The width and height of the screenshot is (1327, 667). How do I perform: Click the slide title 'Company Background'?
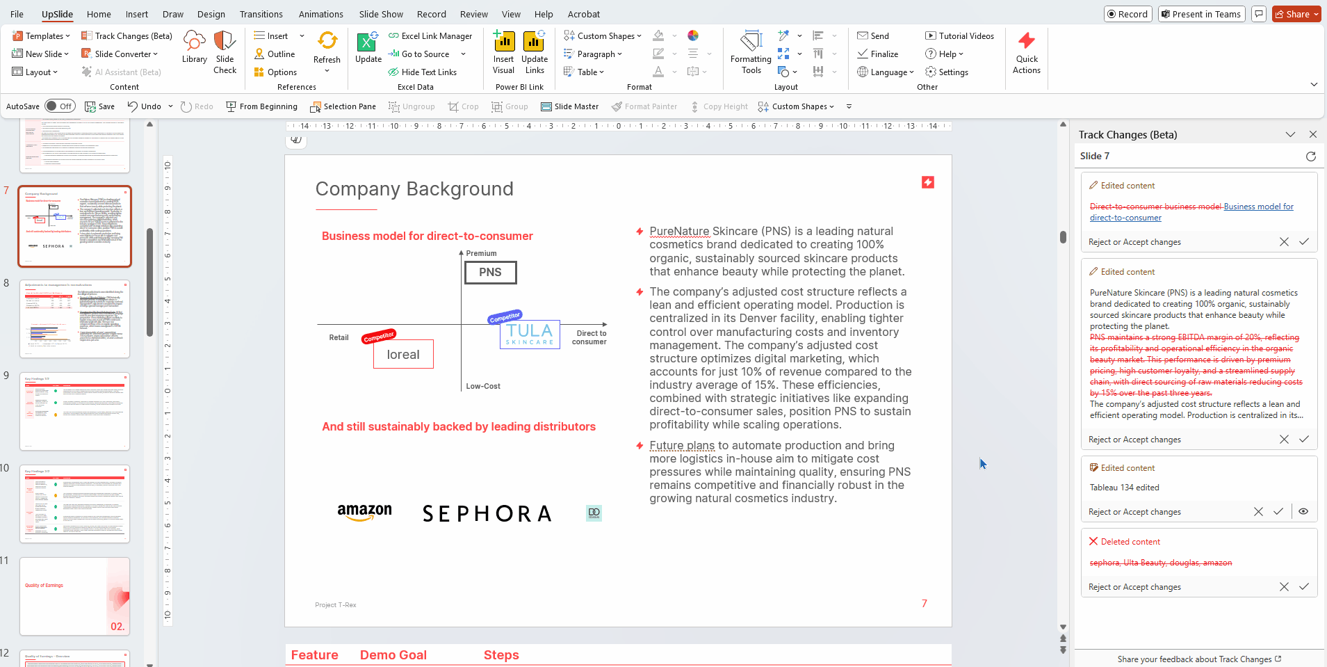[x=414, y=189]
